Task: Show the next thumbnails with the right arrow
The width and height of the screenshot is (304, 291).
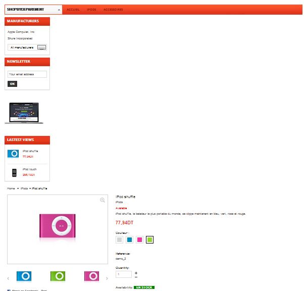Action: (x=107, y=278)
